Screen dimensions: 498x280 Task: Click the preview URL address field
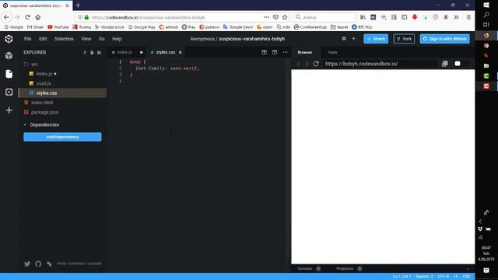(x=381, y=64)
